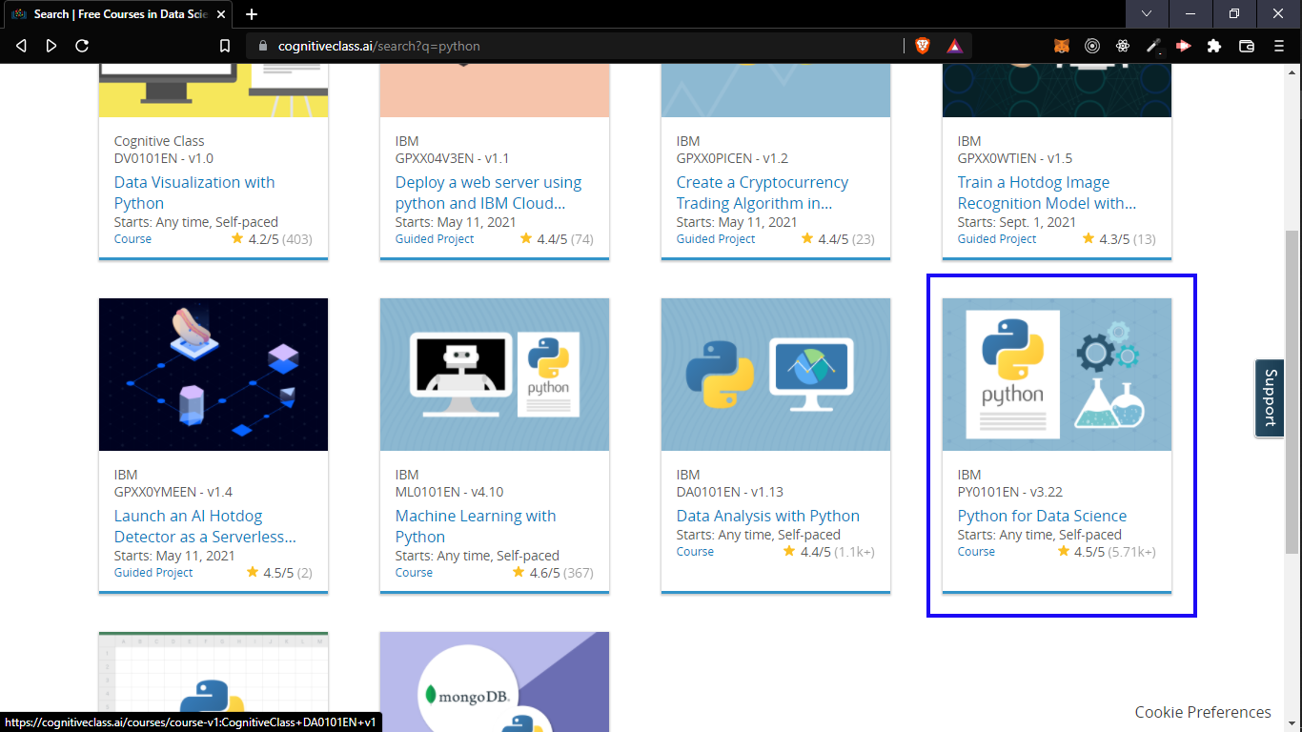Activate the eyedropper color picker extension
The width and height of the screenshot is (1302, 732).
click(x=1153, y=46)
